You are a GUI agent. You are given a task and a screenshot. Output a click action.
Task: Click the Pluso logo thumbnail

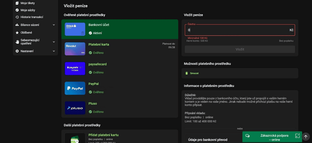pyautogui.click(x=75, y=108)
